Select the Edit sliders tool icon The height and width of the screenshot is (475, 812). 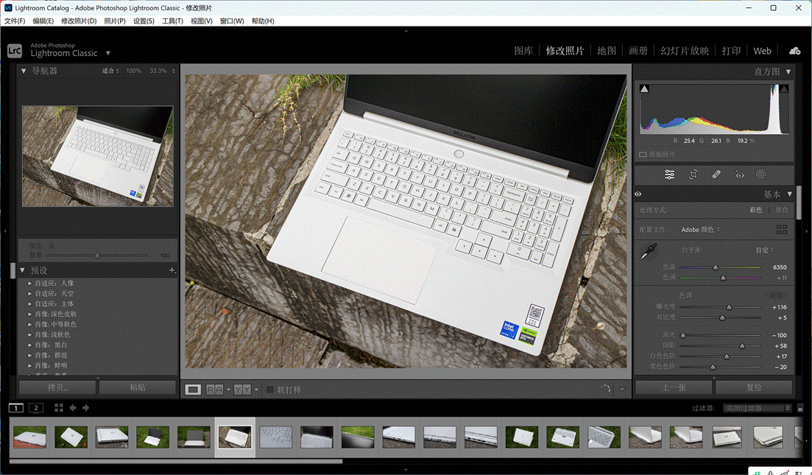coord(670,175)
